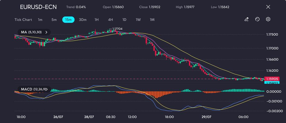
Task: Pick the 1W weekly timeframe
Action: coord(138,20)
